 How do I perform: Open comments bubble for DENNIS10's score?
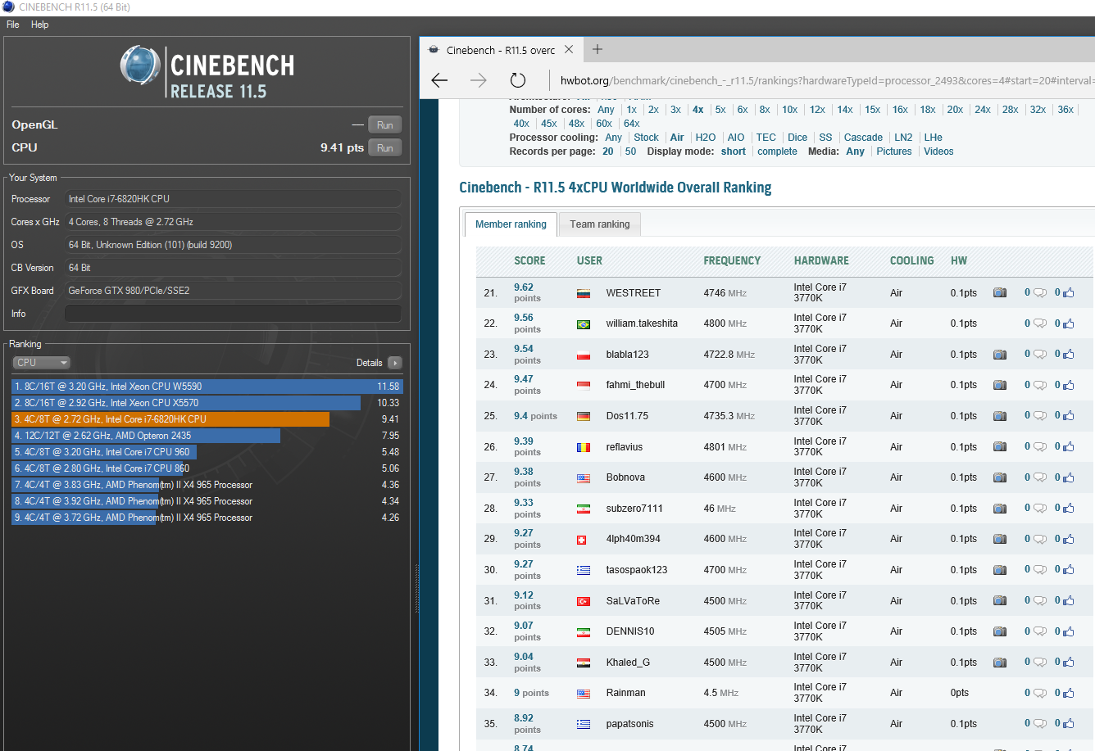click(1039, 631)
